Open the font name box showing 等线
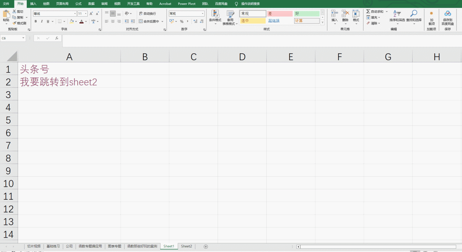 55,14
